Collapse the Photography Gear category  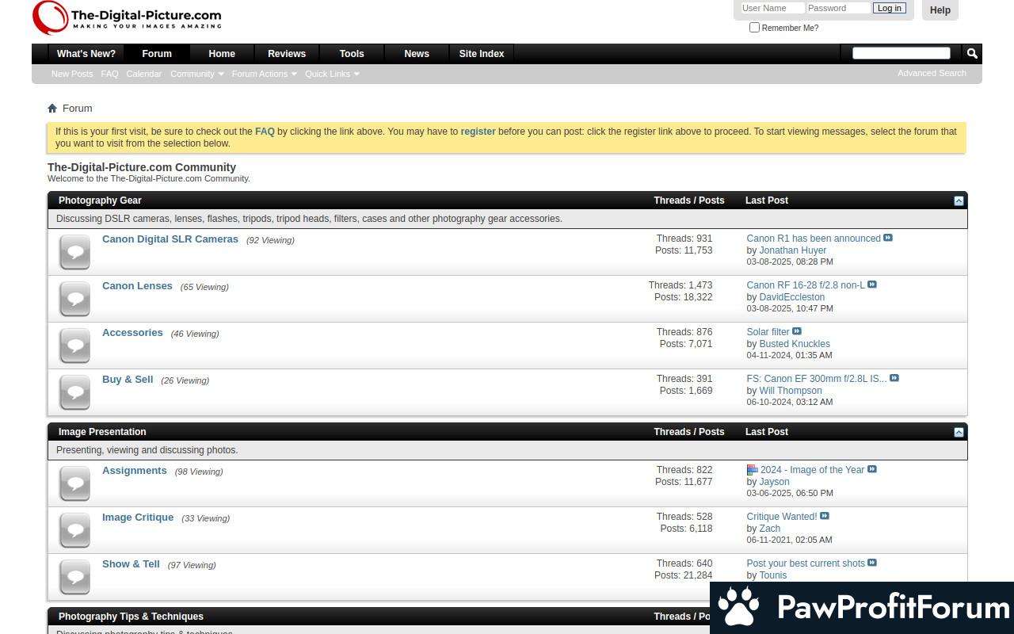(x=959, y=201)
